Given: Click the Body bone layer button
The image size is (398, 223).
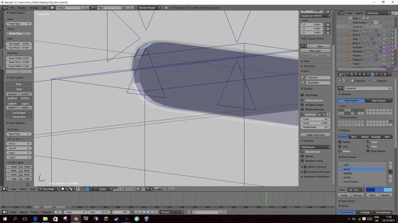Looking at the screenshot, I should click(19, 84).
